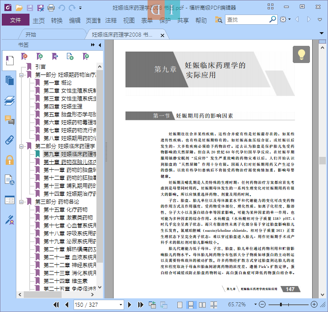The image size is (328, 312).
Task: Go to the previous page
Action: click(67, 305)
